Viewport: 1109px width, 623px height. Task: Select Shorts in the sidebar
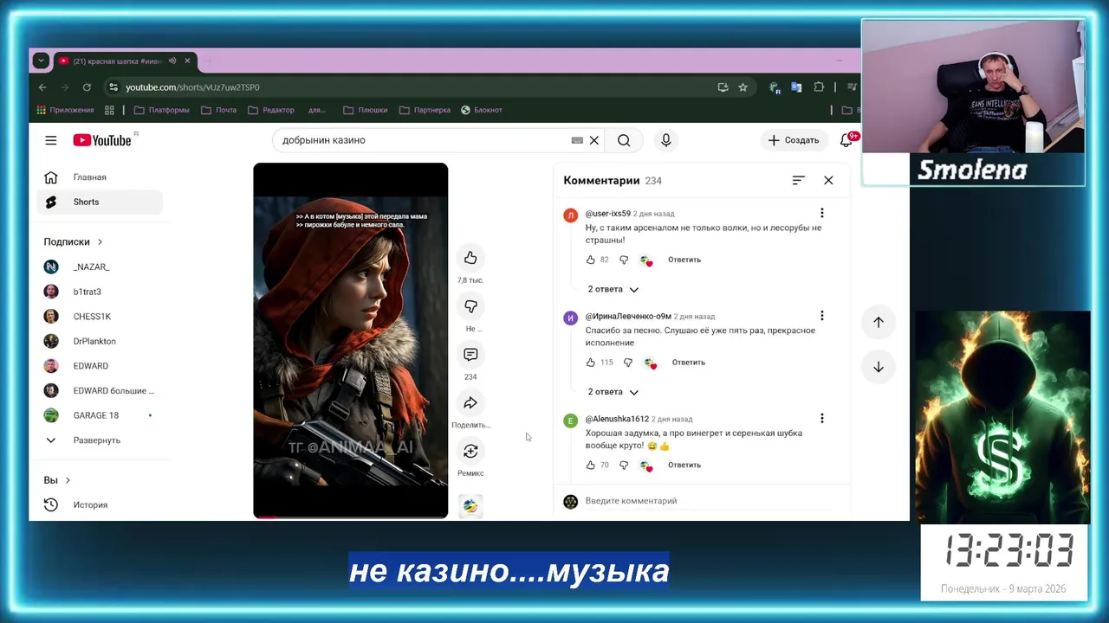coord(101,202)
